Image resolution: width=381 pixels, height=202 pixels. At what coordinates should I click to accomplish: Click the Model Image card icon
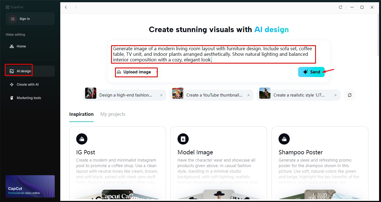pos(183,139)
